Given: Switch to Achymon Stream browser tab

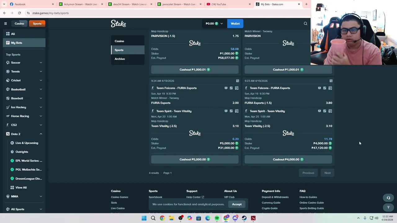Looking at the screenshot, I should (81, 4).
